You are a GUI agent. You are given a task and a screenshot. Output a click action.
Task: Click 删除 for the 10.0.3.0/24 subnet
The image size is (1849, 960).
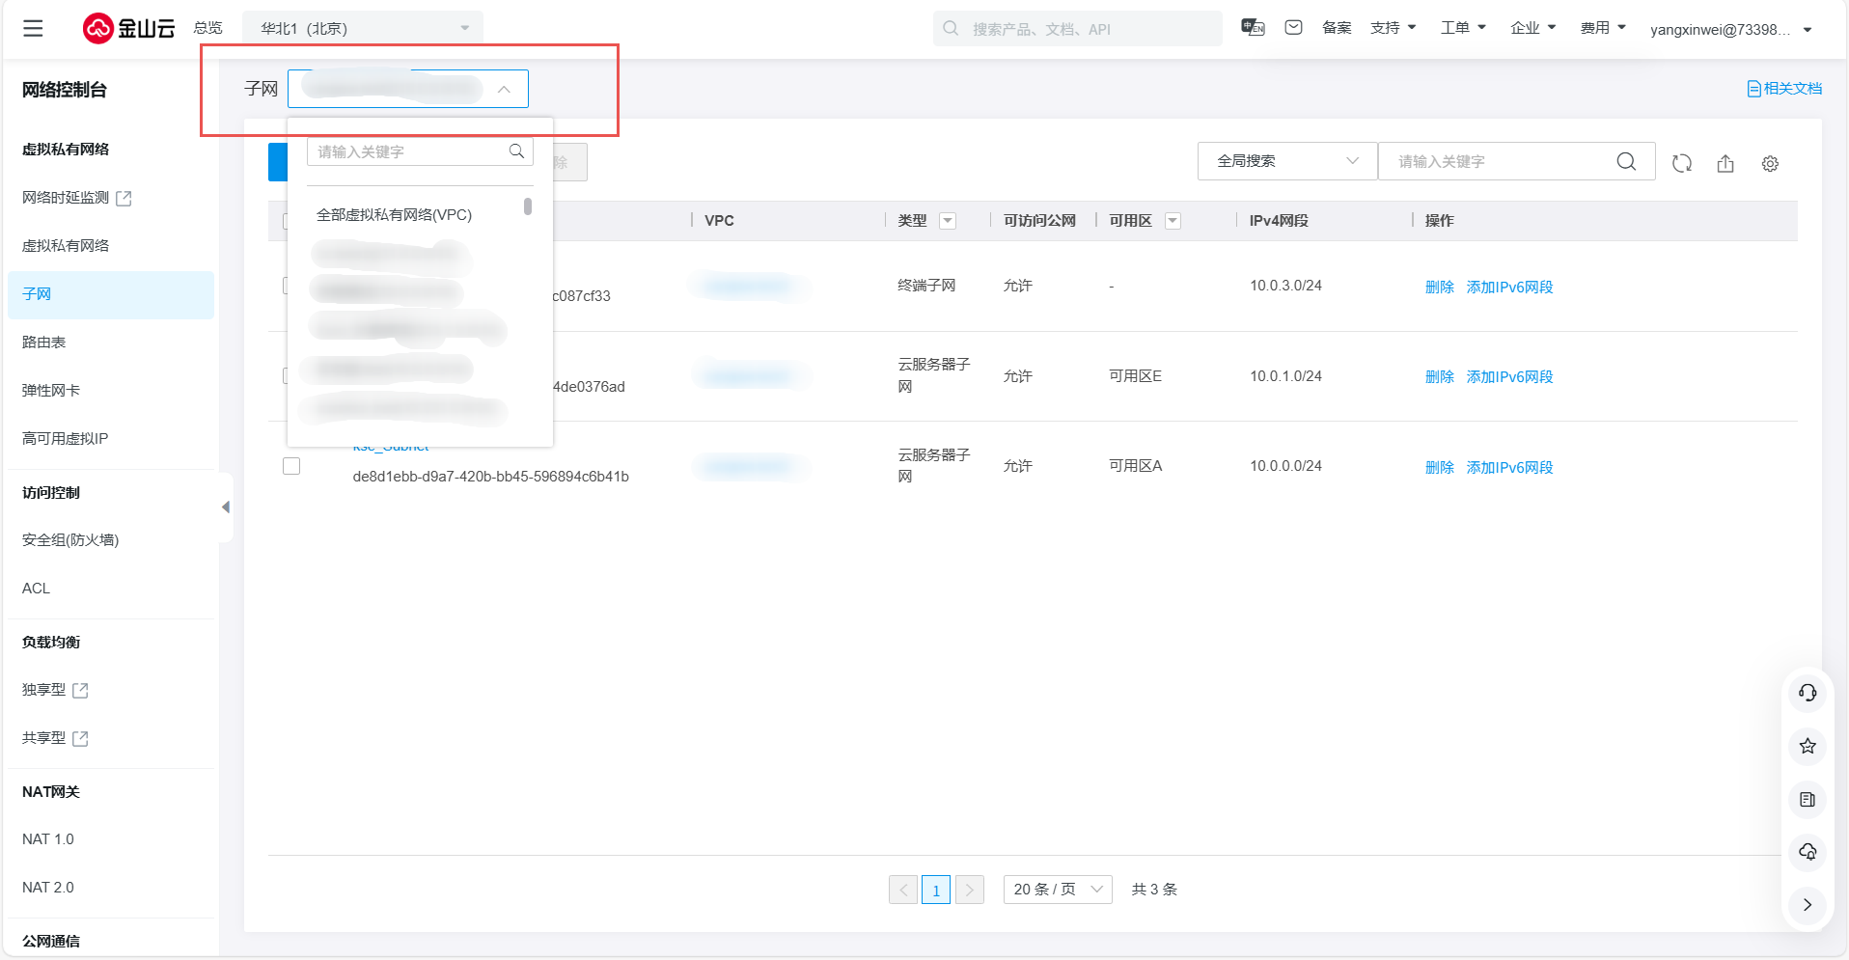pyautogui.click(x=1439, y=287)
